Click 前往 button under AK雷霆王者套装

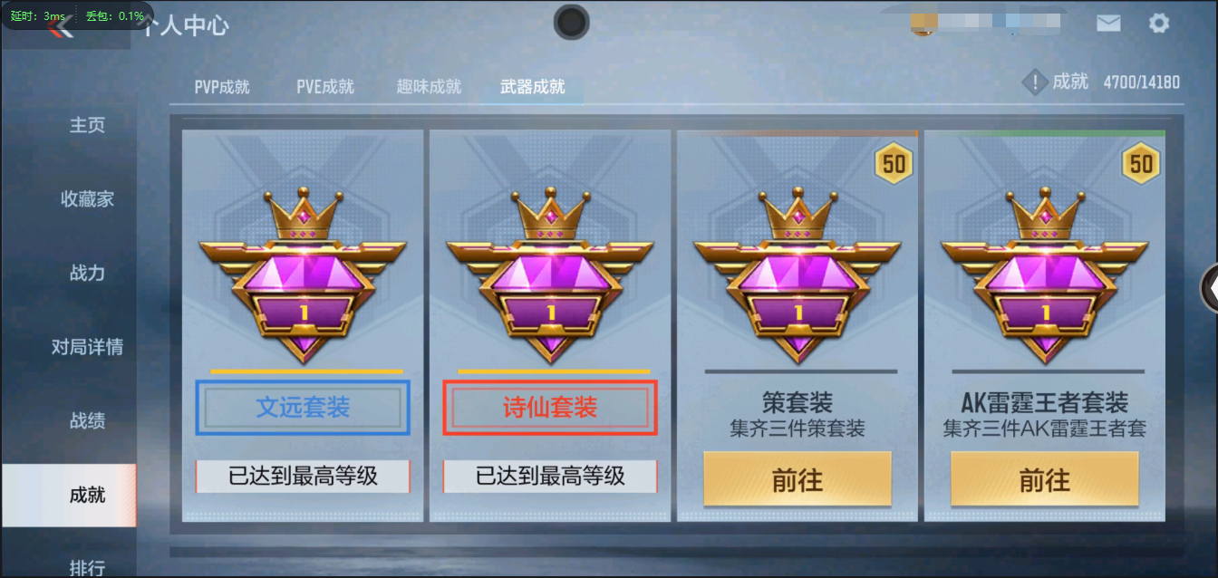pyautogui.click(x=1045, y=479)
